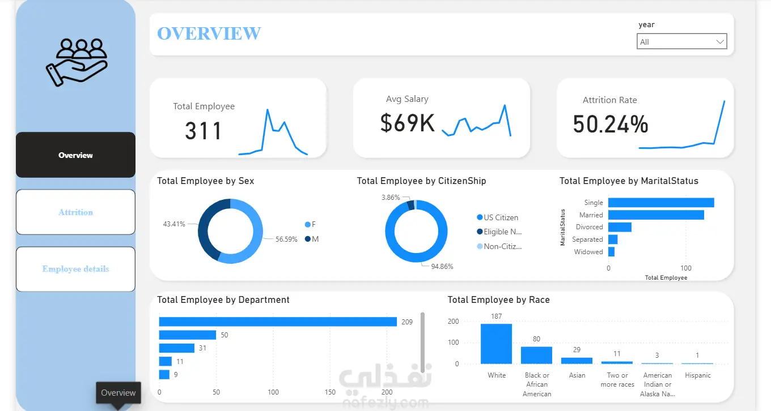This screenshot has width=771, height=411.
Task: Click the Total Employee by MaritalStatus title
Action: 629,181
